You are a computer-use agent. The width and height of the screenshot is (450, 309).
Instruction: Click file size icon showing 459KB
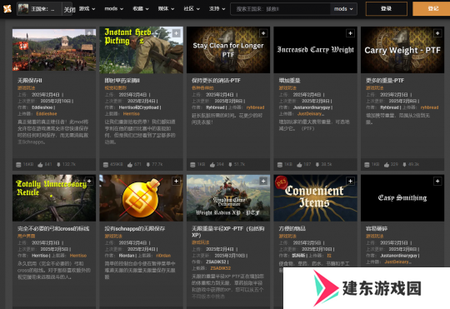coord(106,165)
